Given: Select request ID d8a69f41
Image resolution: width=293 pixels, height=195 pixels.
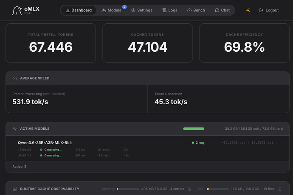Looking at the screenshot, I should click(25, 156).
